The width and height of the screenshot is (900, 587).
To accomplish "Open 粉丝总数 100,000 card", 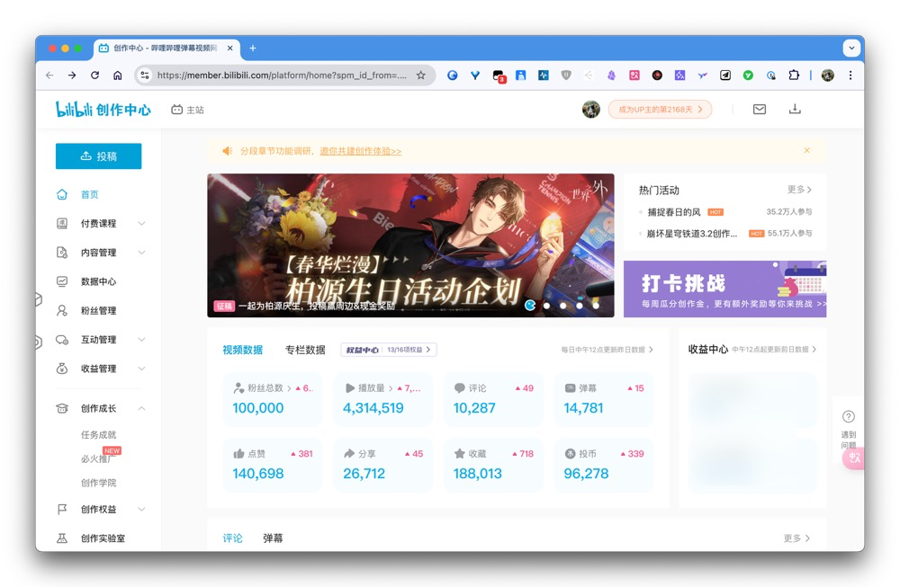I will [273, 399].
